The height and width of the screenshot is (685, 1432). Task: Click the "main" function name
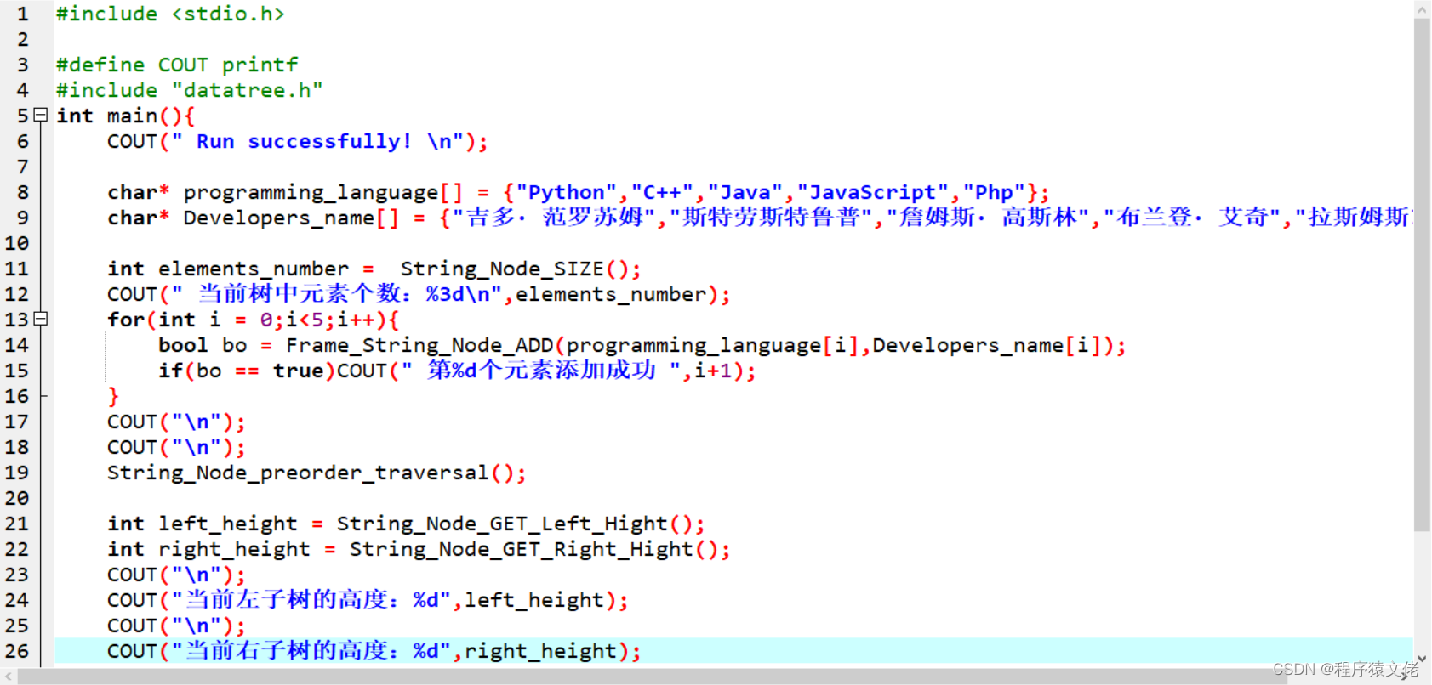[132, 116]
